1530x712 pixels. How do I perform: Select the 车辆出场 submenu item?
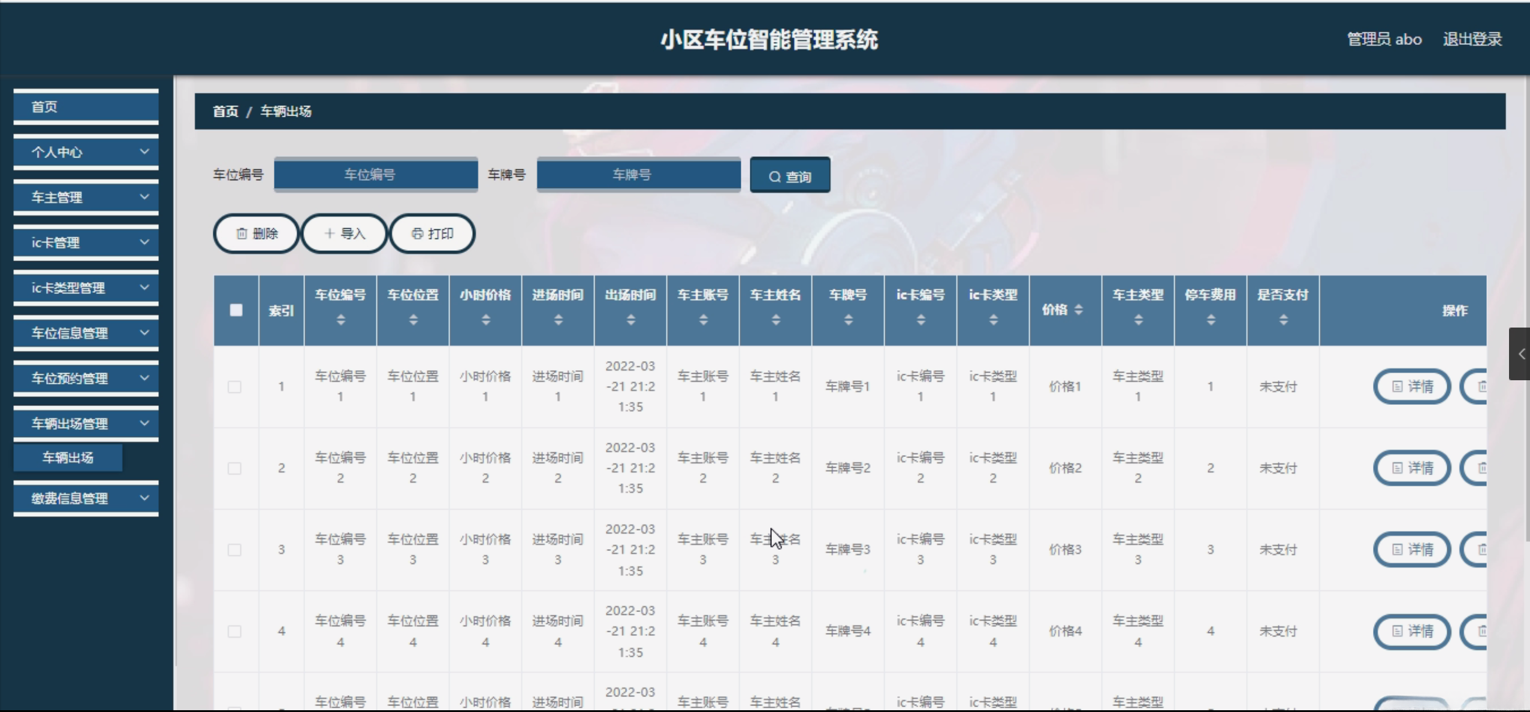point(68,458)
